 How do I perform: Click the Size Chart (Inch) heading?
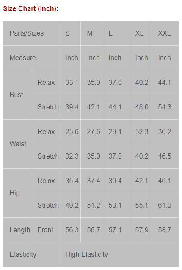[31, 8]
